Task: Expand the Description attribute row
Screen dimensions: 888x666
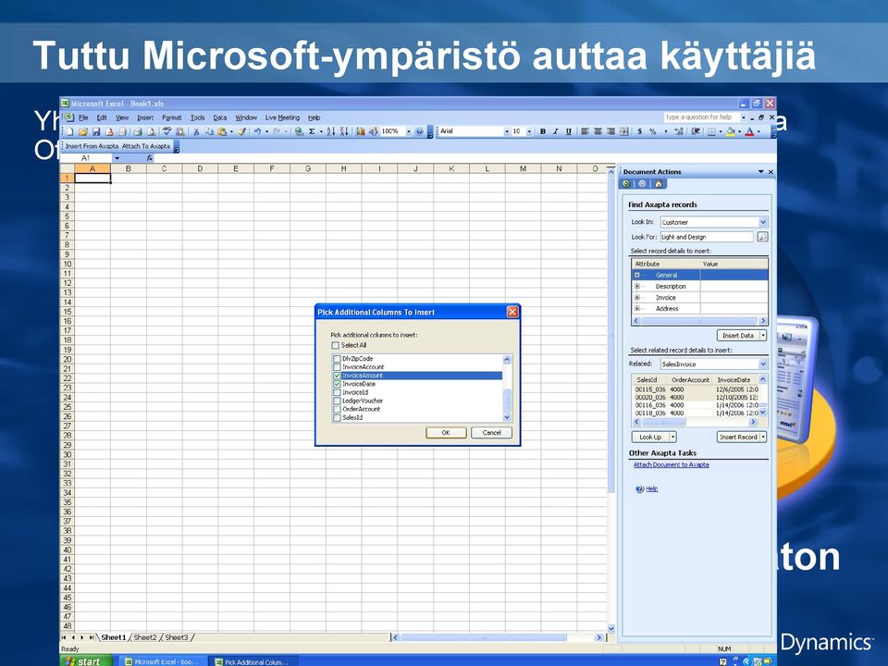Action: (x=637, y=287)
